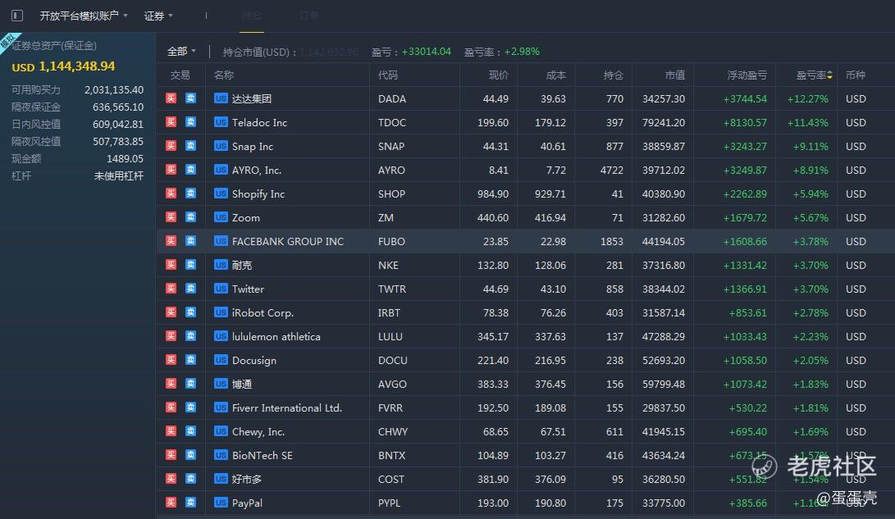895x519 pixels.
Task: Buy icon in the AYRO, Inc. row
Action: pos(171,170)
